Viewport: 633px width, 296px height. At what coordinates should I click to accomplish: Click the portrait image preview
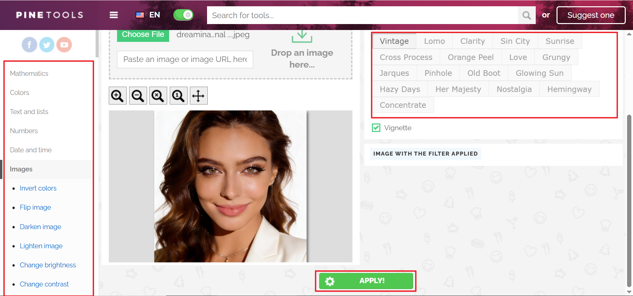[230, 186]
